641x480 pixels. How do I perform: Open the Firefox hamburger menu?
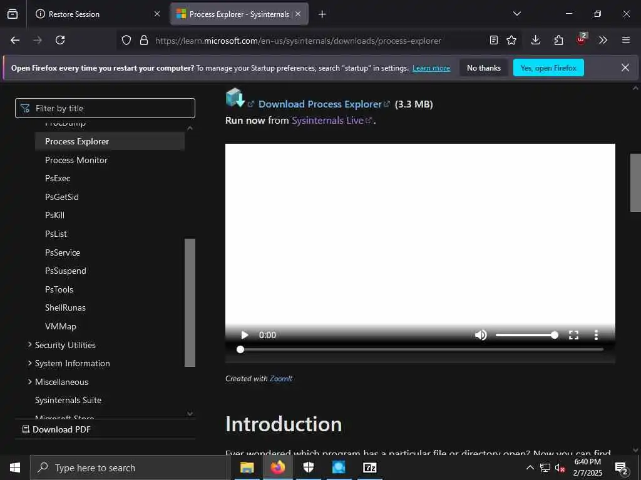coord(626,40)
